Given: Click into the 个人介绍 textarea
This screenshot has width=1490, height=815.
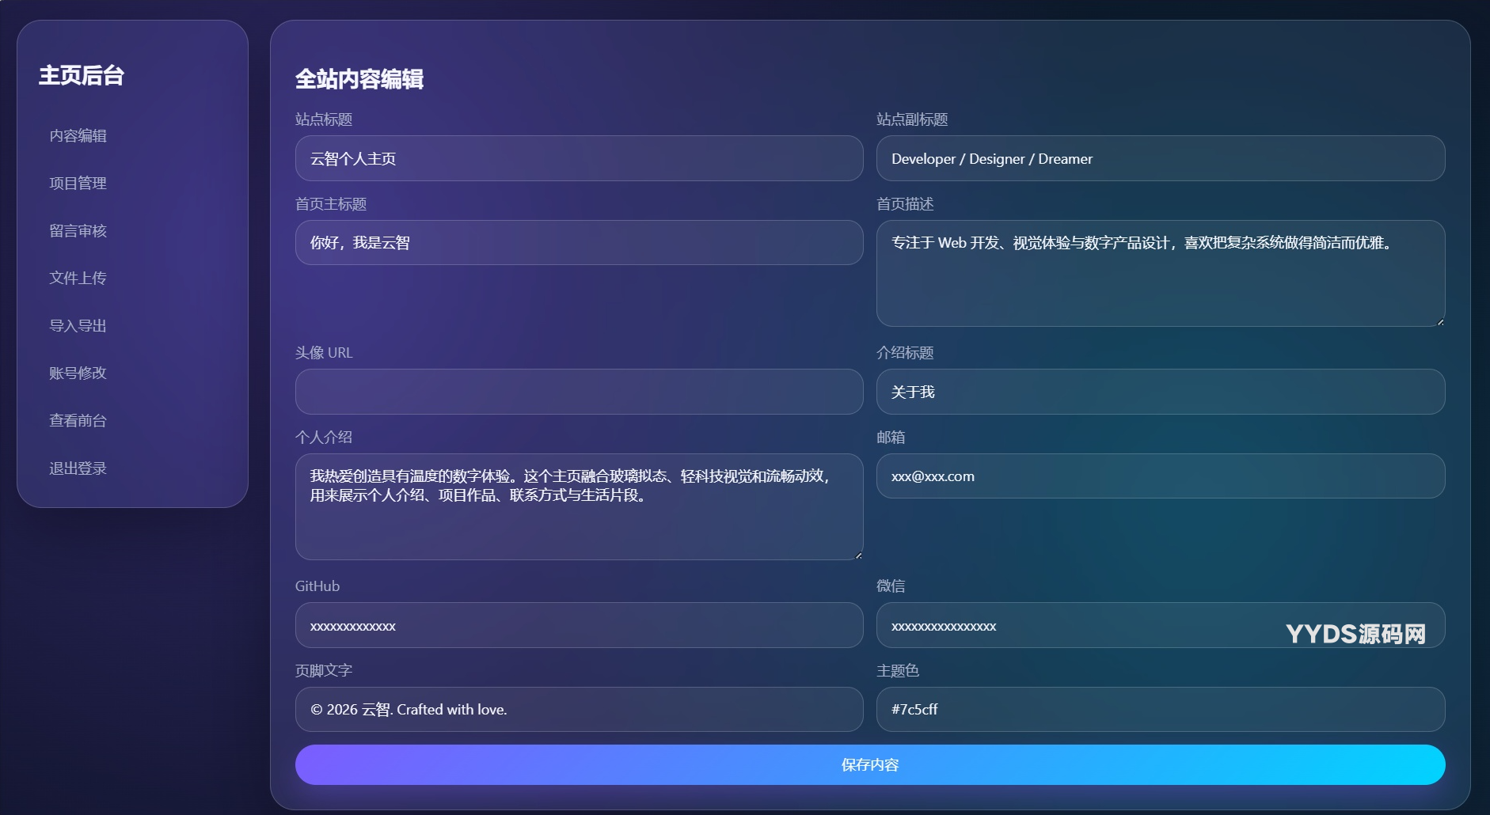Looking at the screenshot, I should pyautogui.click(x=579, y=506).
